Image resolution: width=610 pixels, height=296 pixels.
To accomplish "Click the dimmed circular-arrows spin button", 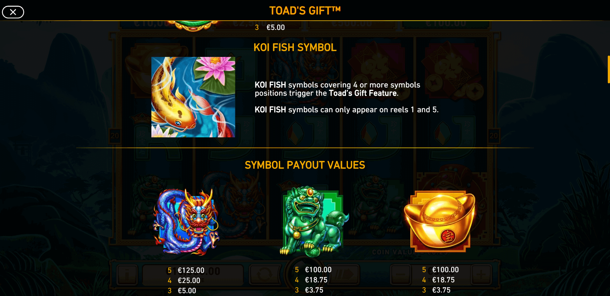I will point(265,274).
